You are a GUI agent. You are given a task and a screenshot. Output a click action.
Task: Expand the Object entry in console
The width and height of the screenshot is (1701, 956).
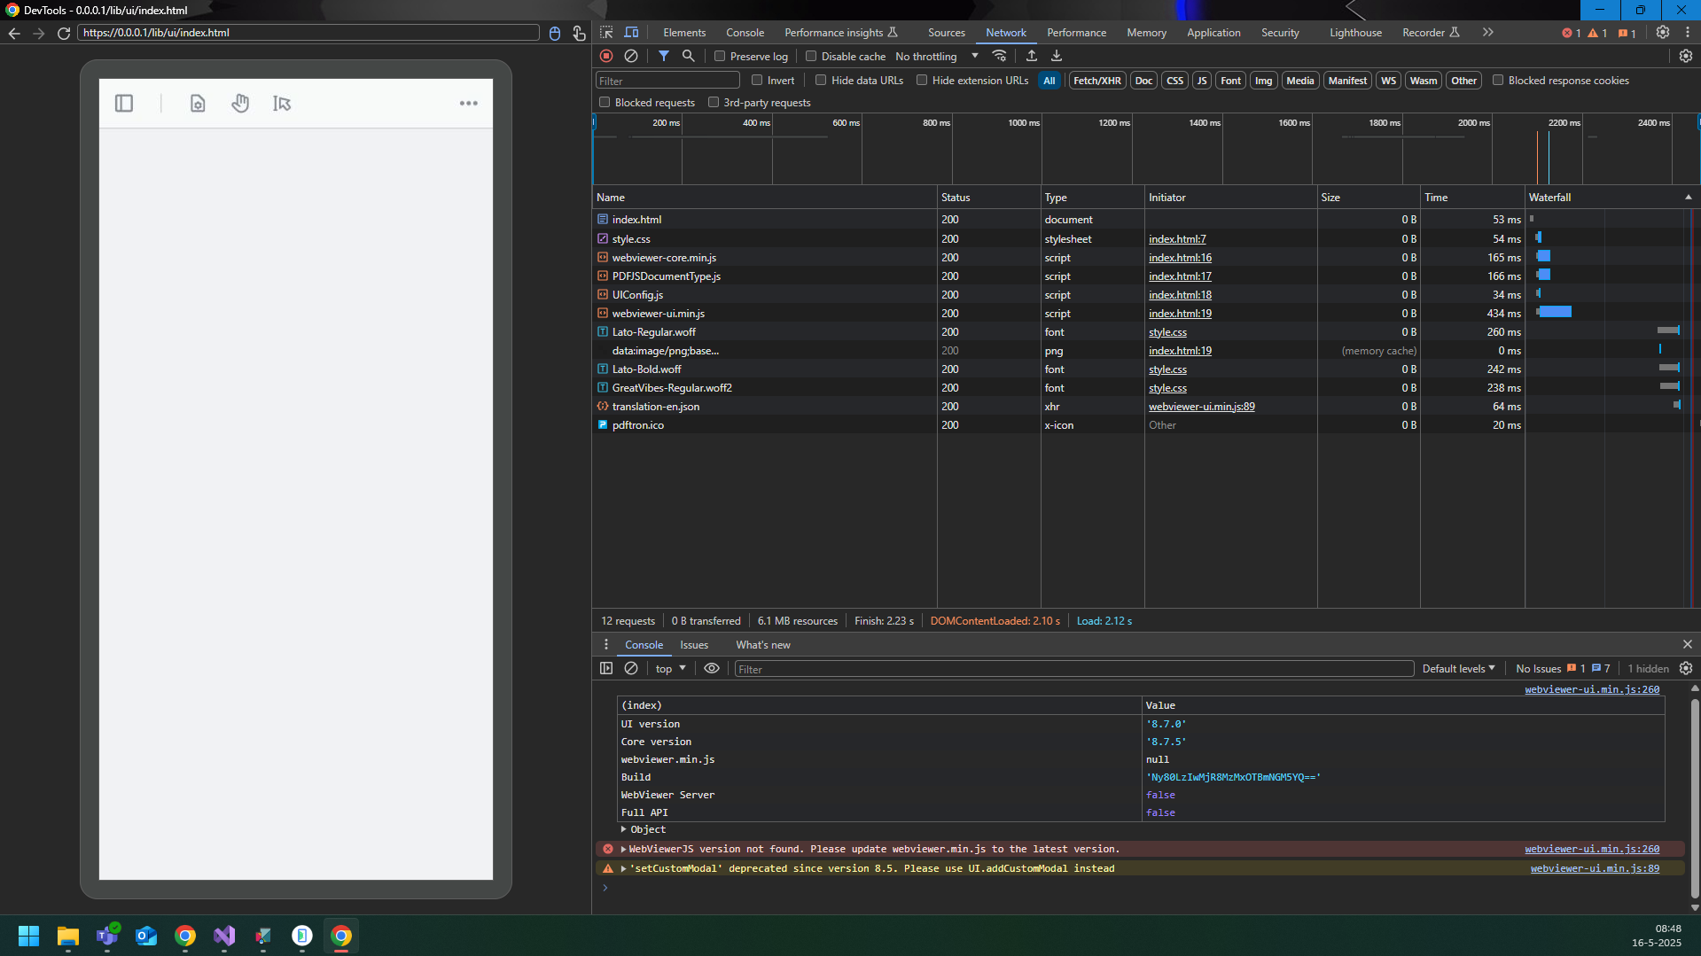tap(624, 829)
